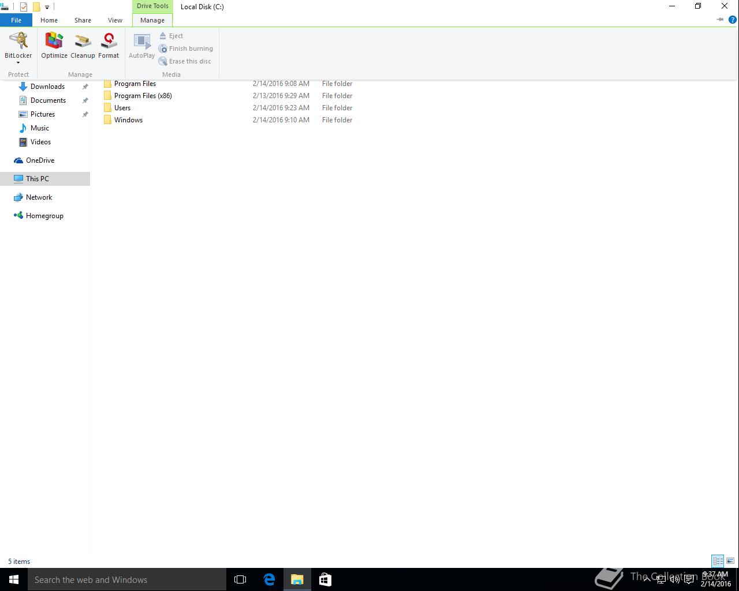Open the File menu tab
This screenshot has width=739, height=591.
pyautogui.click(x=16, y=20)
